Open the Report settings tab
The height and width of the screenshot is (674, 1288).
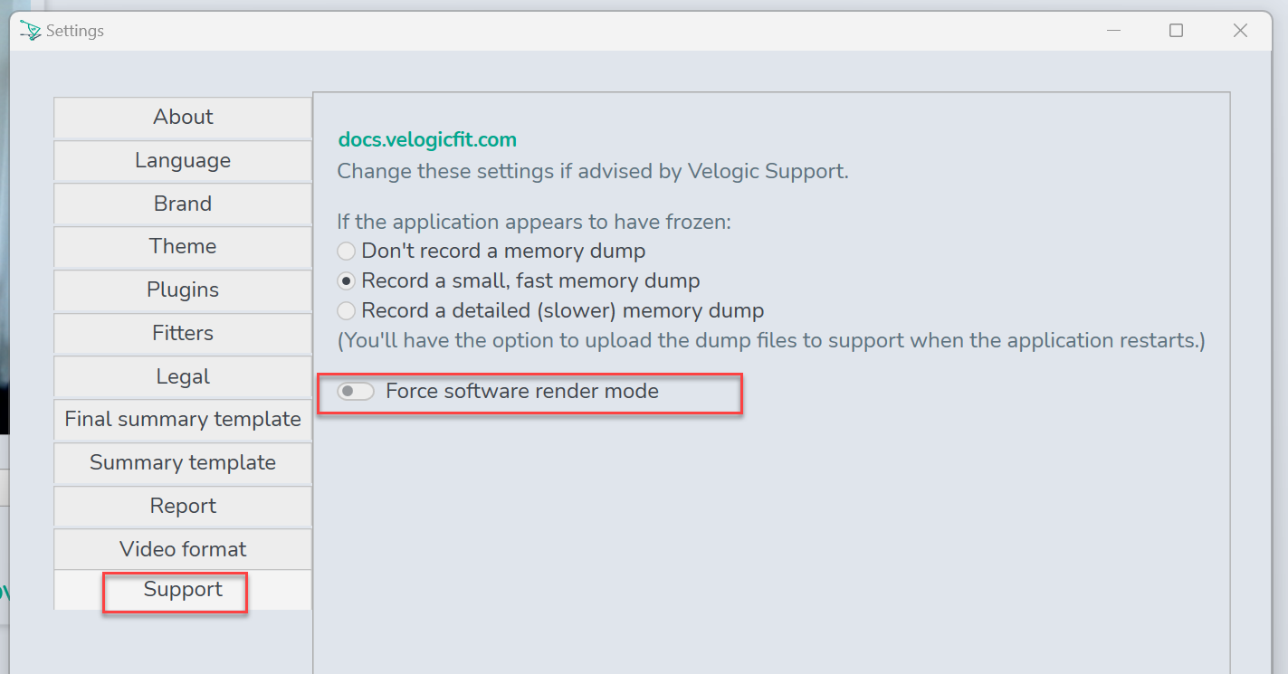[x=183, y=506]
